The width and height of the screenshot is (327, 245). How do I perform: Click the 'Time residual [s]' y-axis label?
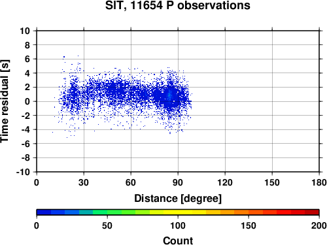(x=5, y=101)
